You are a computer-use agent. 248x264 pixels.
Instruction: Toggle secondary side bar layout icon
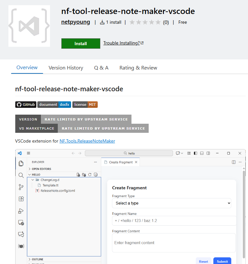208,153
